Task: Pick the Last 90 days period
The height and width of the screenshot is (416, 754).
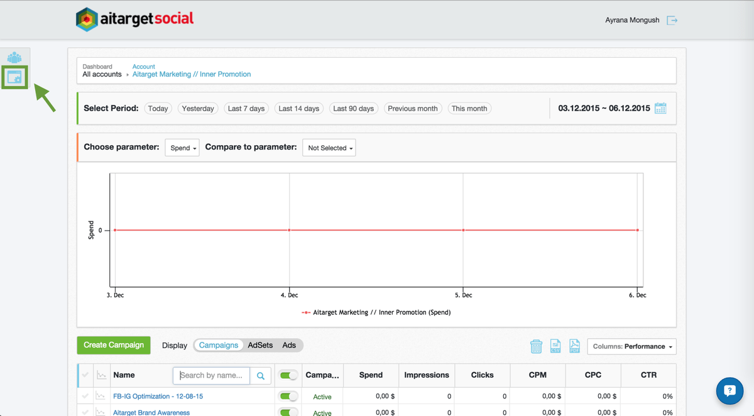Action: [354, 109]
